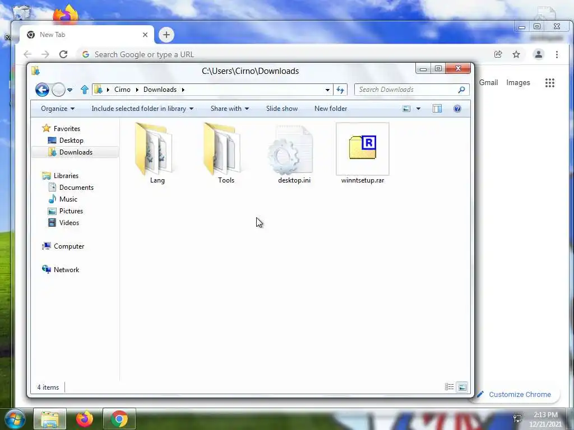Screen dimensions: 574x430
Task: Open Videos library
Action: [x=69, y=223]
